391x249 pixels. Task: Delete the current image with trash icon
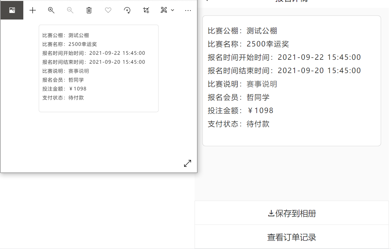click(x=89, y=10)
